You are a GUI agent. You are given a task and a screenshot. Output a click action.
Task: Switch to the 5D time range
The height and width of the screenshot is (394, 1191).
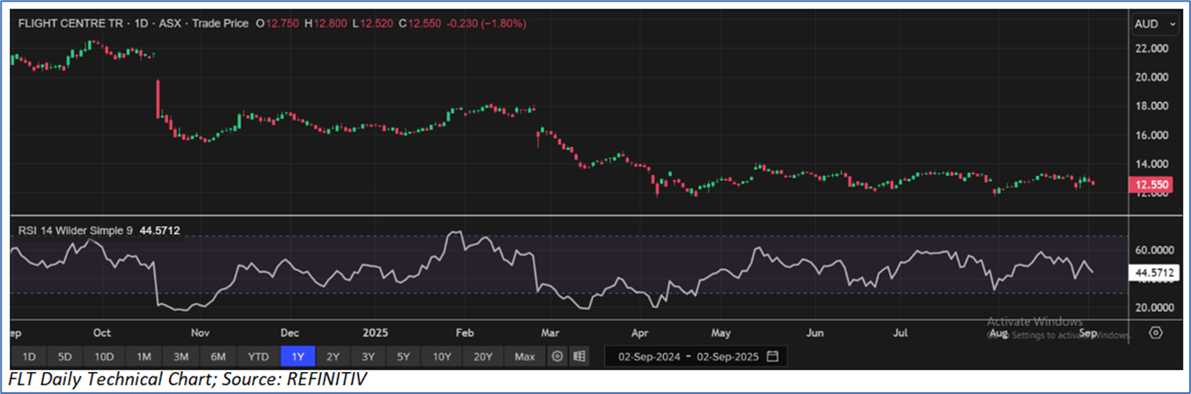point(66,356)
